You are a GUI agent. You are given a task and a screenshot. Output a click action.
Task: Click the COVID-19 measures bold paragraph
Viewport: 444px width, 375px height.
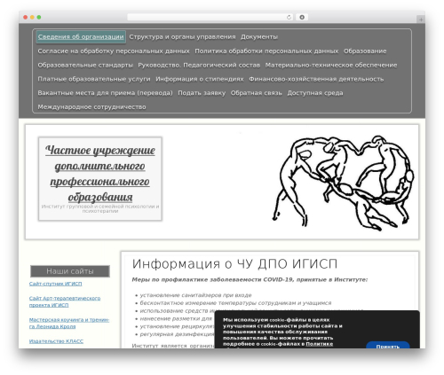[250, 279]
